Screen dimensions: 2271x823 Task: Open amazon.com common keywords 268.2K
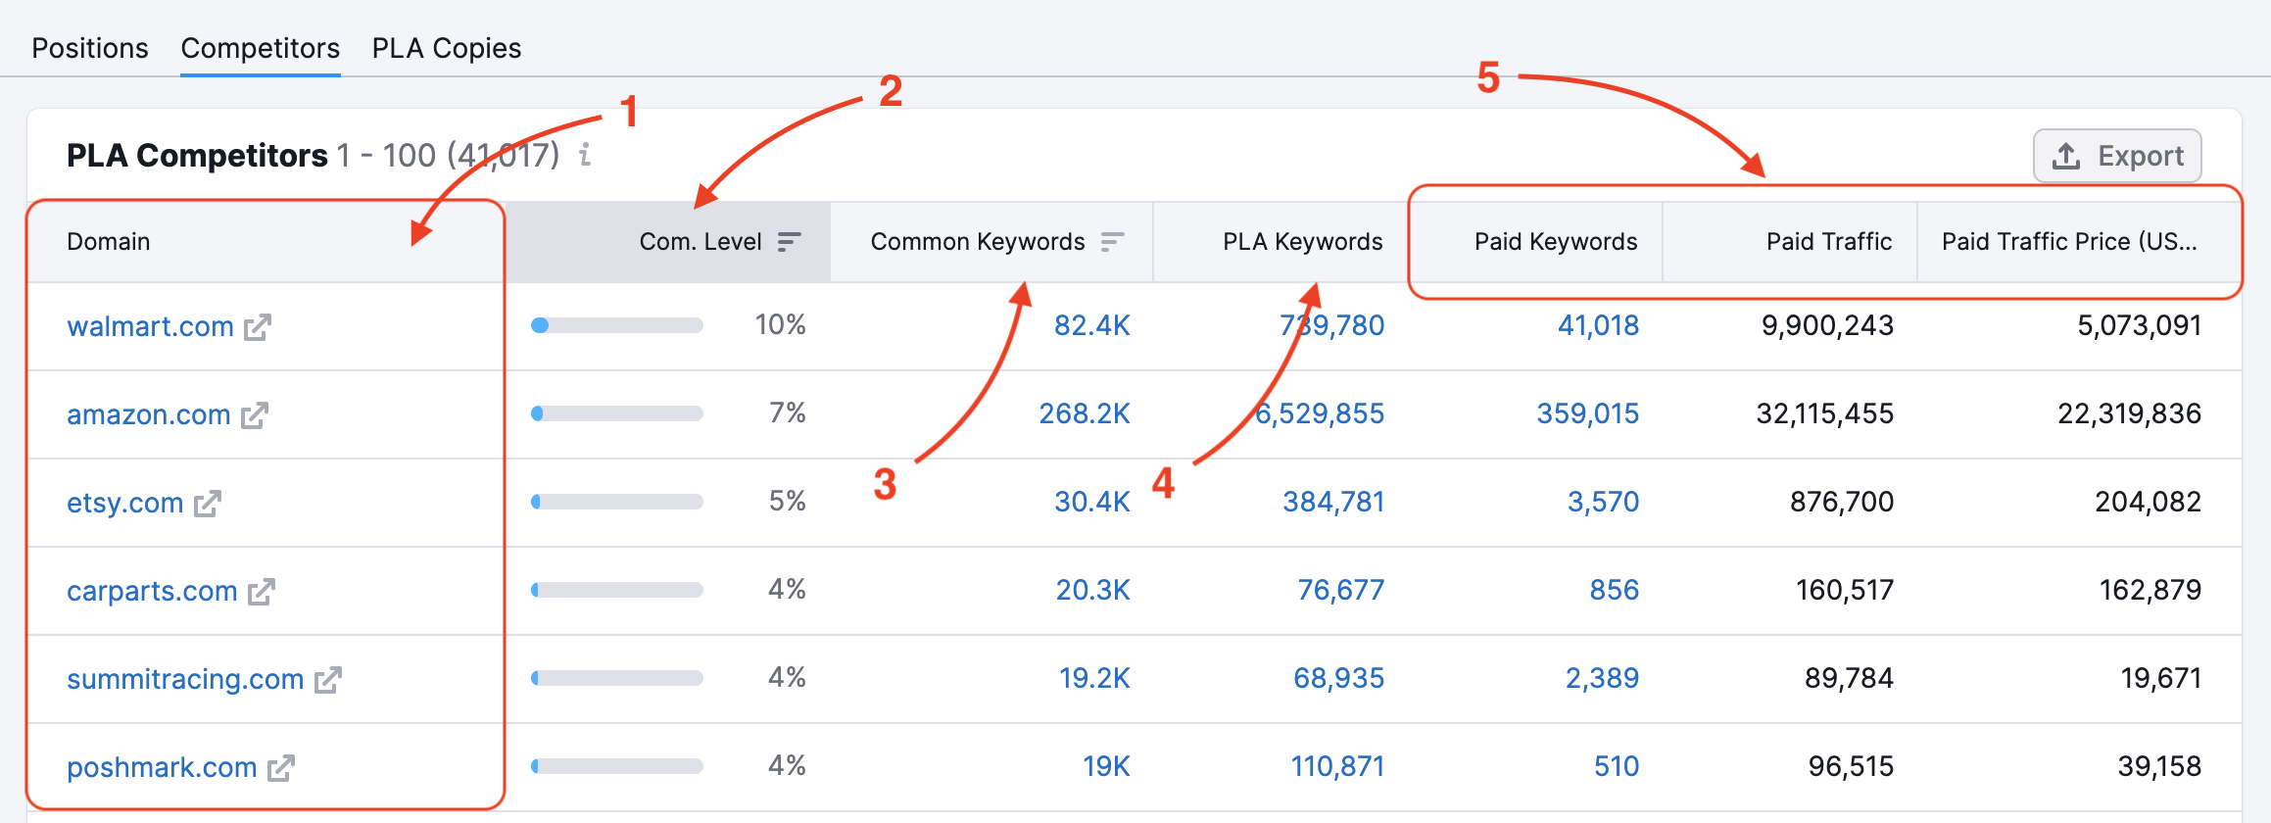1085,413
